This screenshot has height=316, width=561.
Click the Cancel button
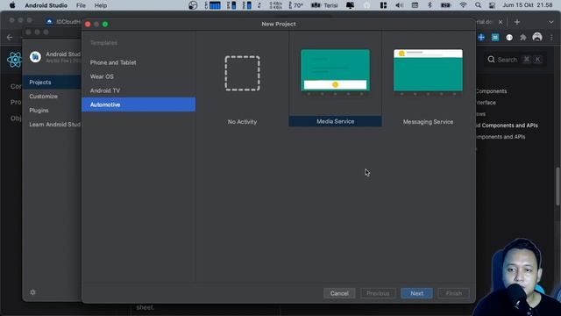(x=339, y=293)
